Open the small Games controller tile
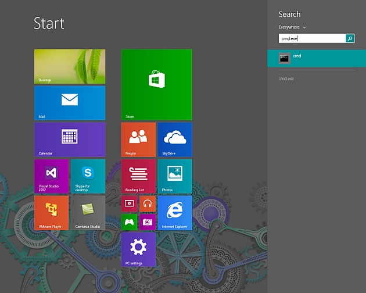This screenshot has height=293, width=366. point(130,222)
